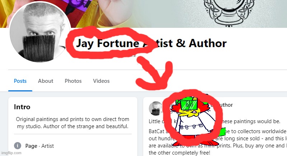Open the large circular profile picture
Image resolution: width=287 pixels, height=156 pixels.
(x=40, y=32)
